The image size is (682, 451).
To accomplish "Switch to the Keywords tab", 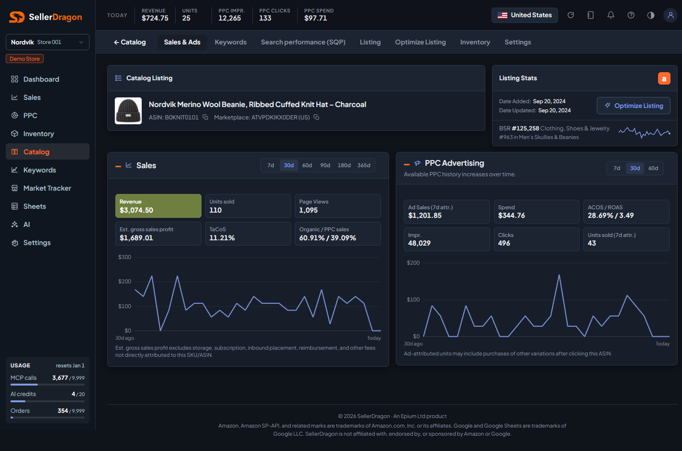I will click(x=231, y=42).
